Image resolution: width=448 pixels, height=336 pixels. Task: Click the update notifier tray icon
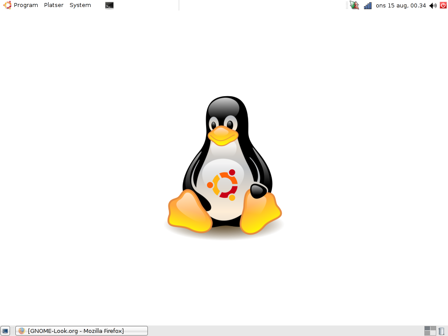pyautogui.click(x=354, y=5)
